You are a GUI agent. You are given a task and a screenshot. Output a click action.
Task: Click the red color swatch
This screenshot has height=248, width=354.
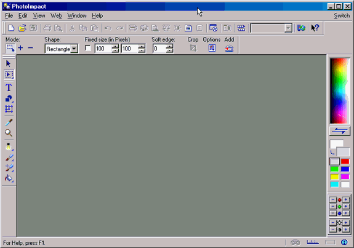coord(345,161)
